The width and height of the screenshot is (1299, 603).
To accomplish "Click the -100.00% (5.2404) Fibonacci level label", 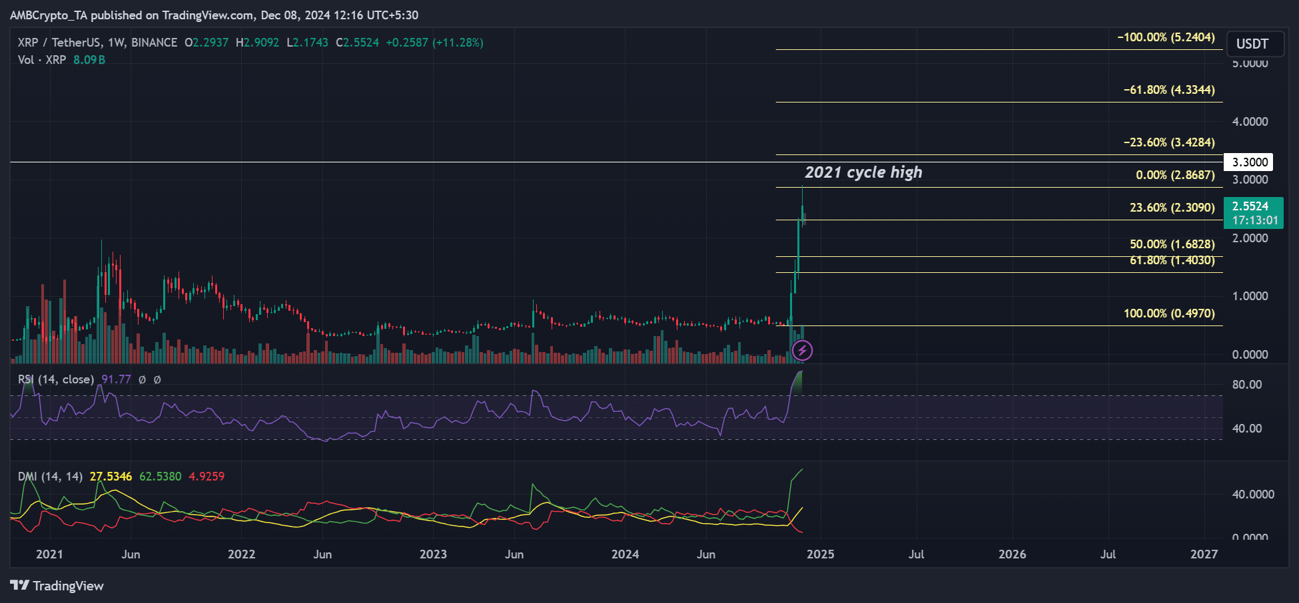I will point(1166,37).
